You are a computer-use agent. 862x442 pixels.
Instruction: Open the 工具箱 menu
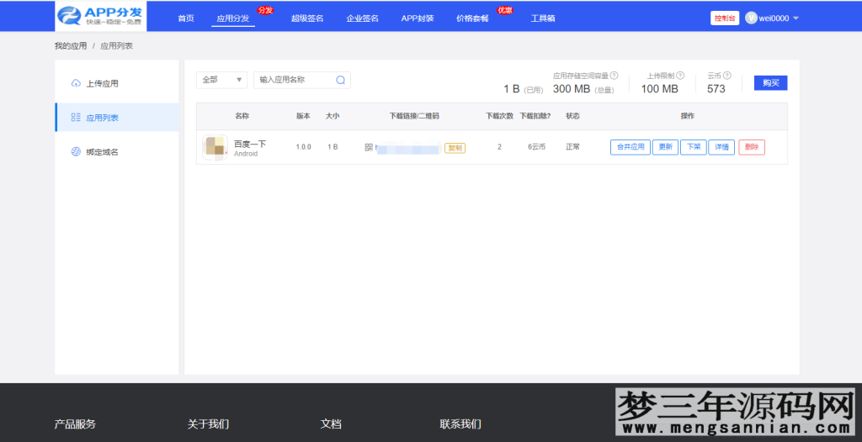click(x=543, y=18)
